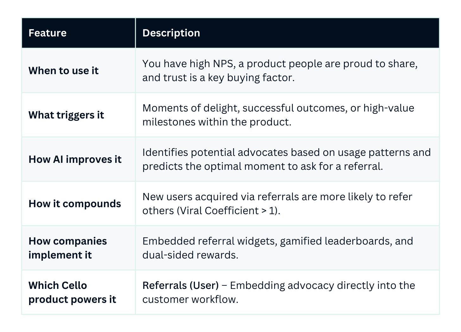
Task: Click "predicts the optimal moment" line
Action: pos(262,166)
